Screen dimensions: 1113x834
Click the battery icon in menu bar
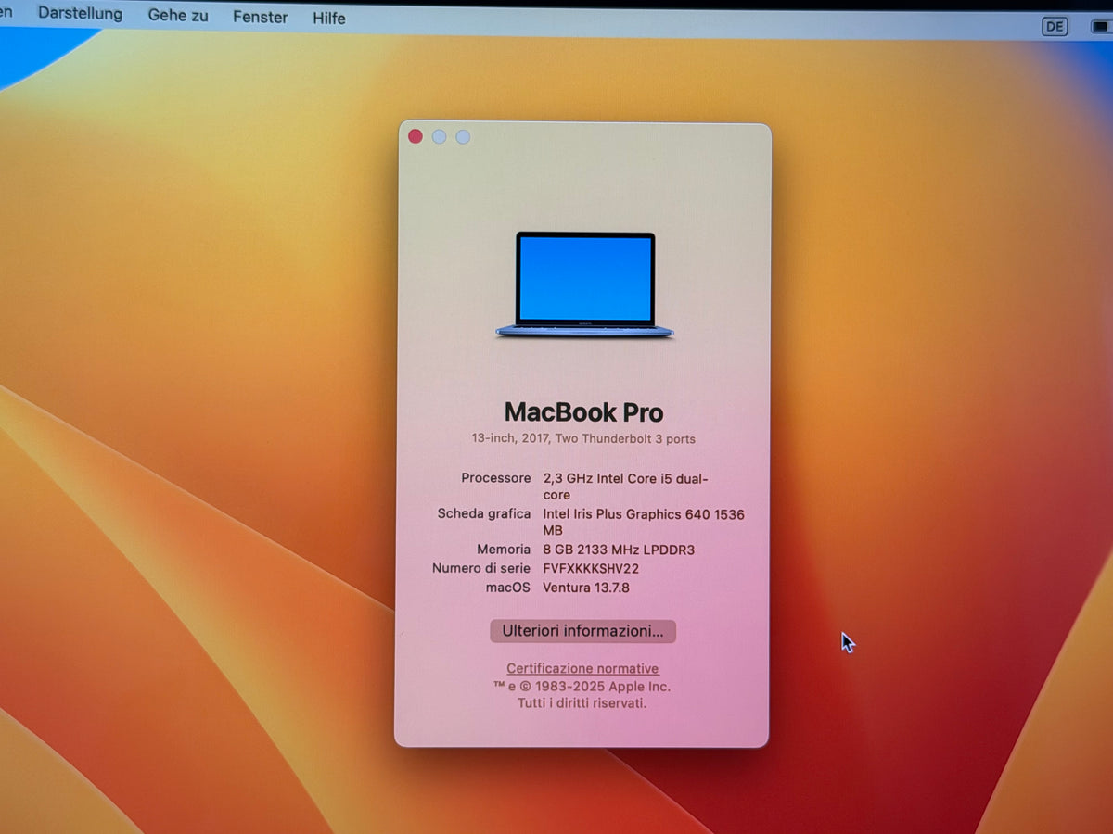tap(1102, 26)
